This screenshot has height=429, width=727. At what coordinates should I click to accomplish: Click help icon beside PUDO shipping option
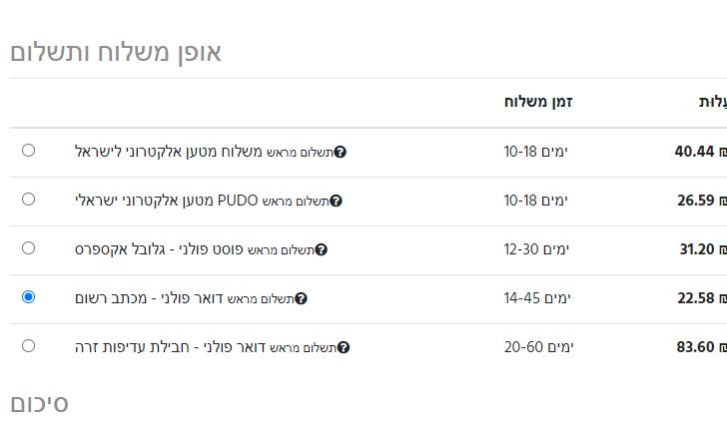pos(336,201)
